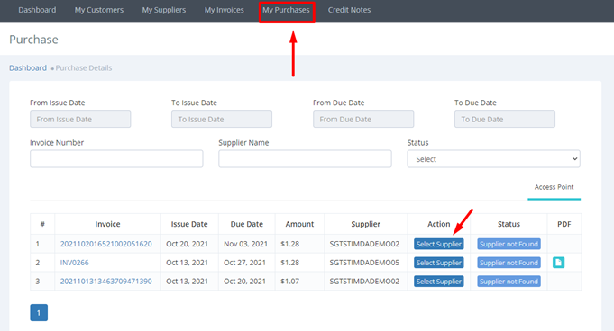614x331 pixels.
Task: Open invoice link INV0266
Action: point(75,263)
